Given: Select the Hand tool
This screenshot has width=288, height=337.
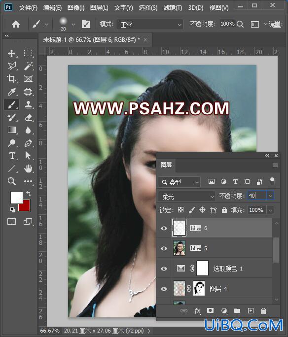Looking at the screenshot, I should point(28,168).
